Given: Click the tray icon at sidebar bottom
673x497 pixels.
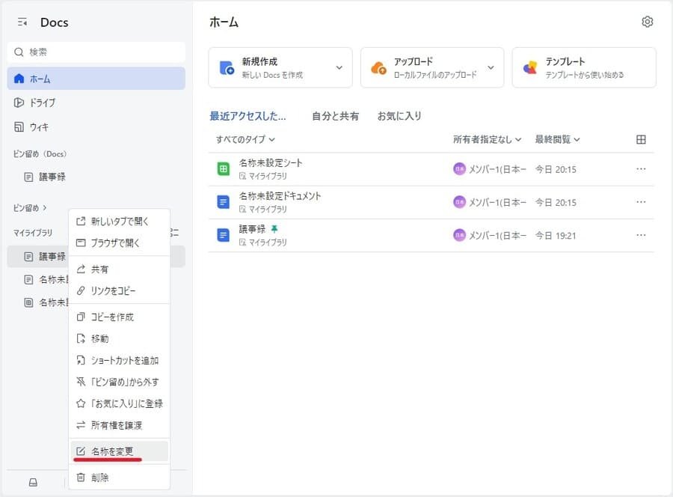Looking at the screenshot, I should coord(33,482).
